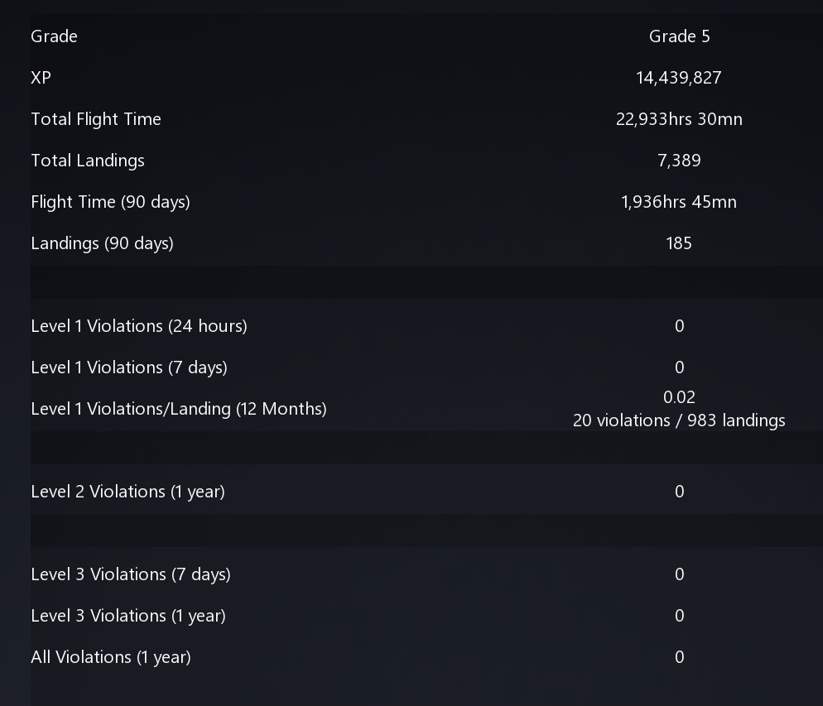Click the Landings (90 days) label
The image size is (823, 706).
pyautogui.click(x=102, y=243)
